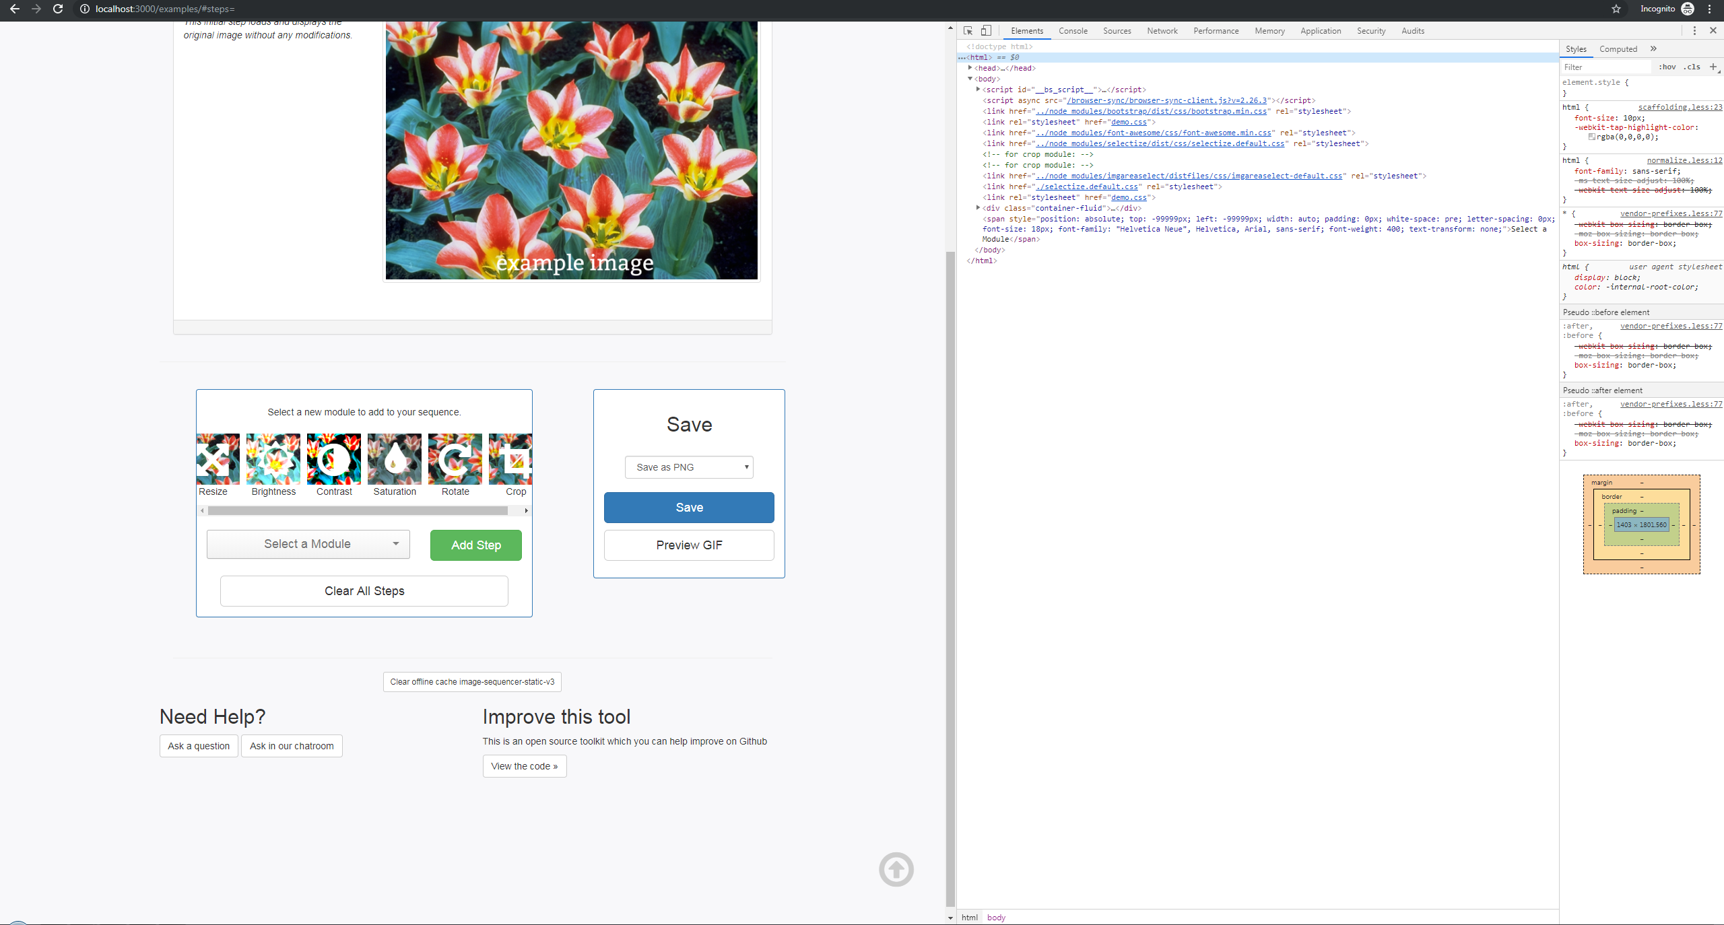The height and width of the screenshot is (925, 1724).
Task: Open the Memory tab
Action: (1269, 31)
